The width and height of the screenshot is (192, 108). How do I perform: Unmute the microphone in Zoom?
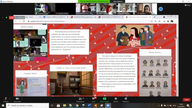click(6, 100)
